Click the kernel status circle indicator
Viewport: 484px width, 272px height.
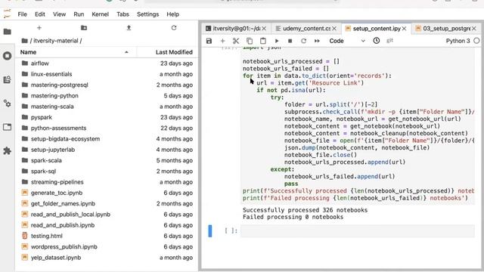pos(476,41)
